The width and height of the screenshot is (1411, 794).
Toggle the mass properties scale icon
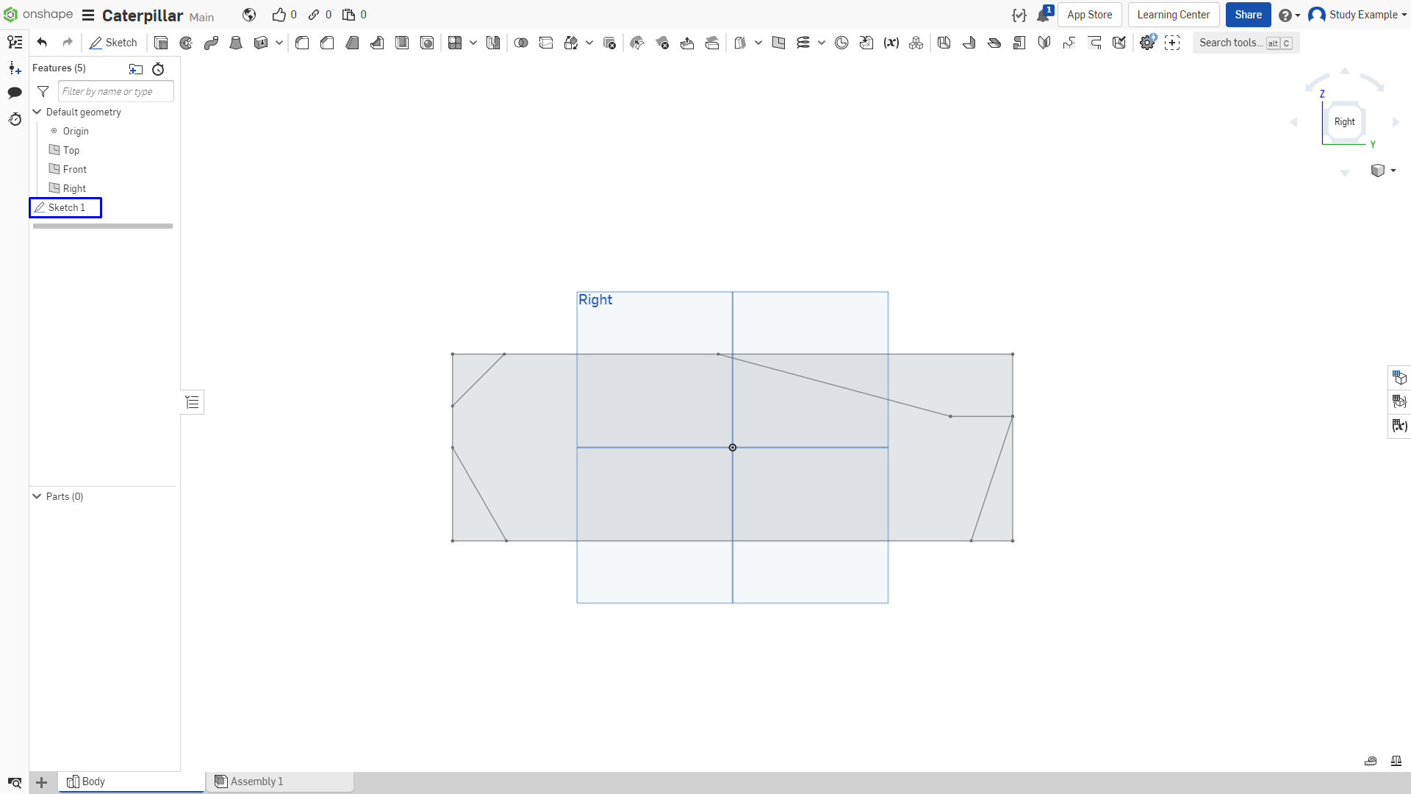pyautogui.click(x=1396, y=761)
